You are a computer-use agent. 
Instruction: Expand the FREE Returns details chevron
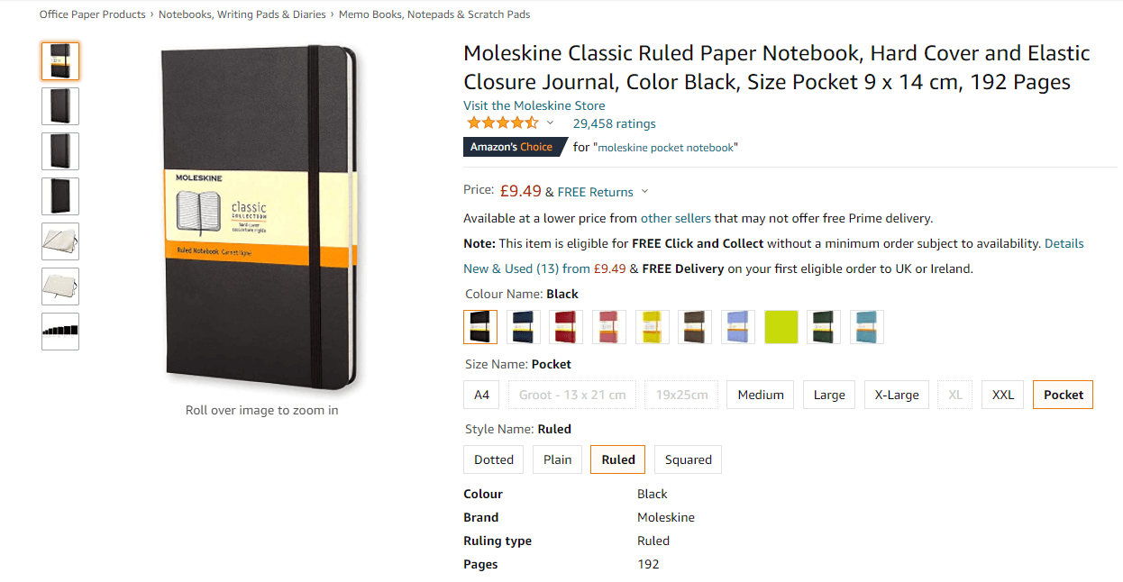pos(645,191)
